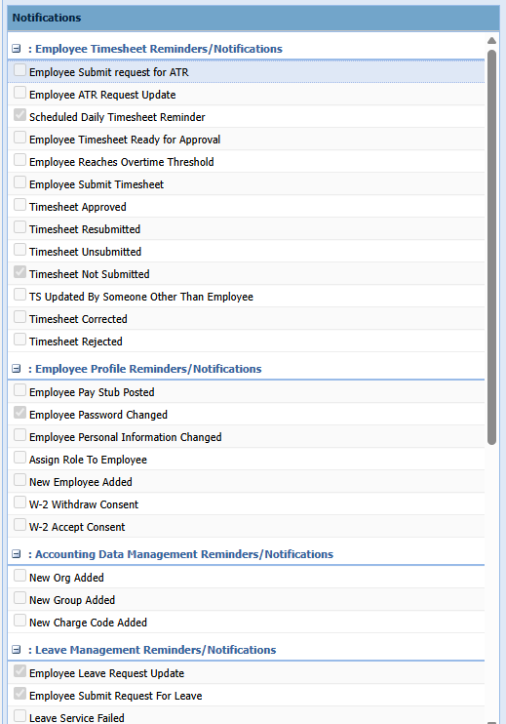Viewport: 506px width, 724px height.
Task: Enable Employee Pay Stub Posted checkbox
Action: coord(19,390)
